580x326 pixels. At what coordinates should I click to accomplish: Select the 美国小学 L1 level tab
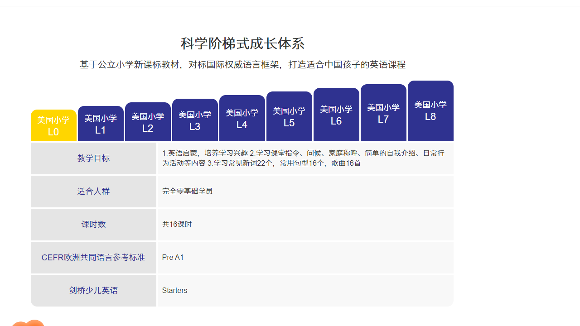pos(101,121)
